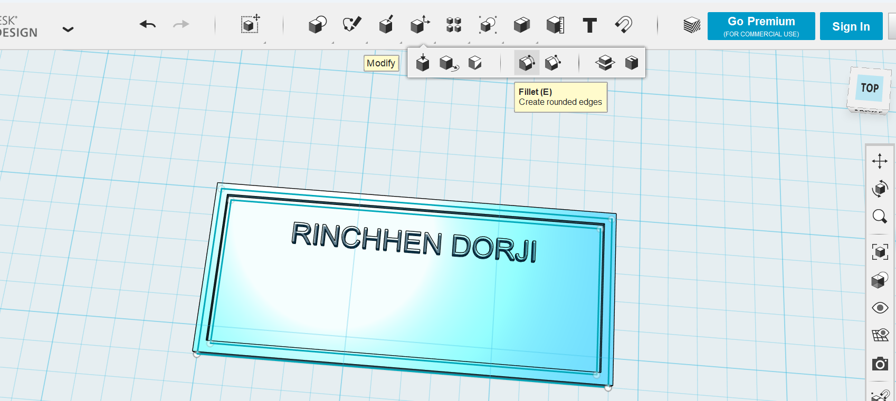The height and width of the screenshot is (401, 896).
Task: Toggle show/hide solids eye icon
Action: coord(880,308)
